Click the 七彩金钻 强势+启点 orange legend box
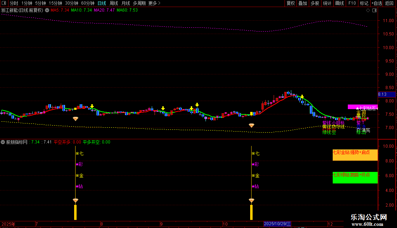Viewport: 397px width, 228px height. [x=355, y=155]
